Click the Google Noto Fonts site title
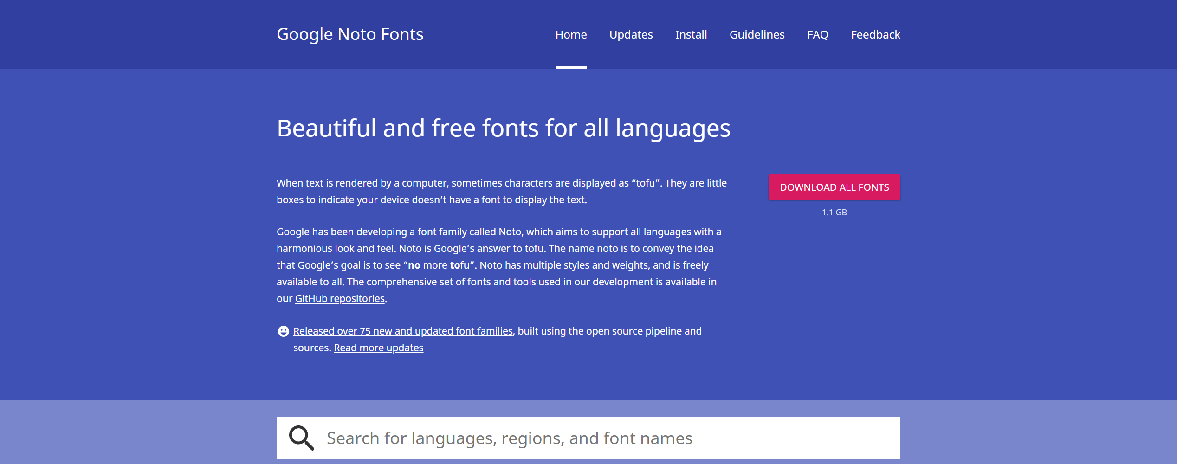1177x464 pixels. point(350,34)
